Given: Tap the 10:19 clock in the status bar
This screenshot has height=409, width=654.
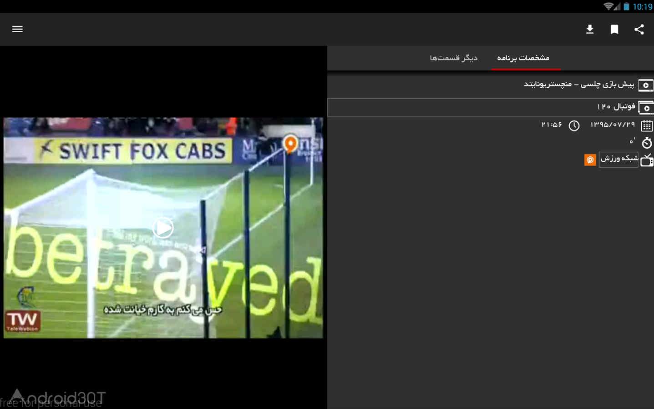Looking at the screenshot, I should click(x=643, y=6).
